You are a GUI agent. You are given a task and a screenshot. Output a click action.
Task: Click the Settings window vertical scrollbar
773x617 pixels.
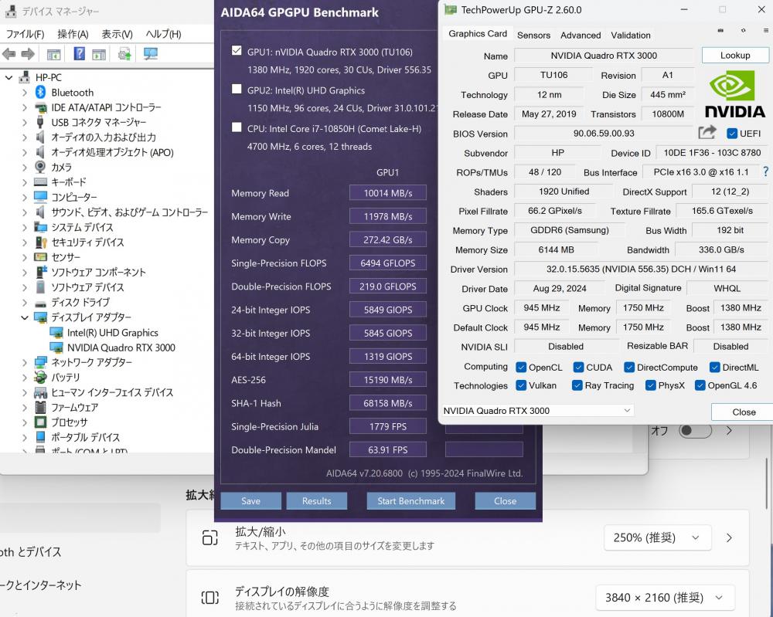(768, 483)
